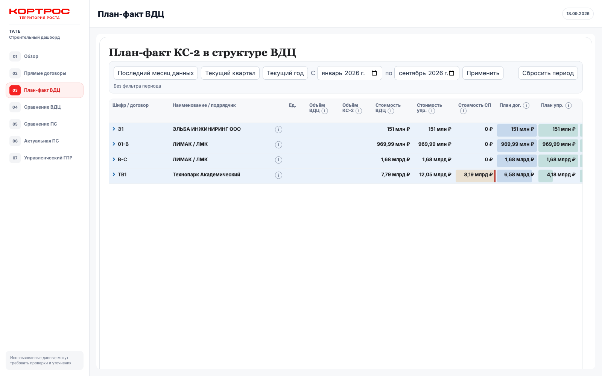
Task: Select Последний месяц данных period
Action: coord(156,73)
